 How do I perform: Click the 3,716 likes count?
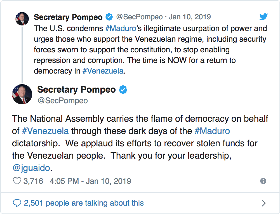(x=33, y=181)
